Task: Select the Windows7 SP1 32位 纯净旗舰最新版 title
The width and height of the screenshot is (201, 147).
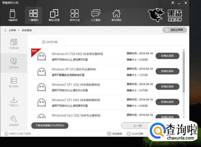Action: click(76, 85)
